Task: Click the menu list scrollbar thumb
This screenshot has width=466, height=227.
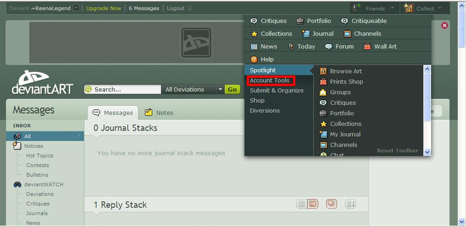Action: [x=427, y=97]
